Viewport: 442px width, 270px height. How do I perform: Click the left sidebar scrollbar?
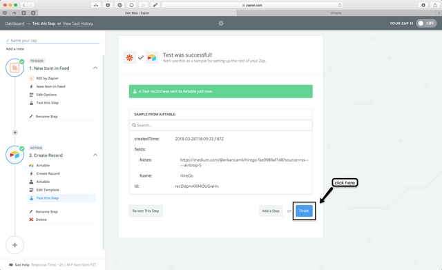tap(103, 152)
